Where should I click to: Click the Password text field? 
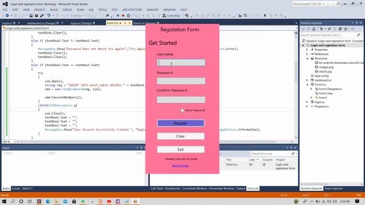181,81
